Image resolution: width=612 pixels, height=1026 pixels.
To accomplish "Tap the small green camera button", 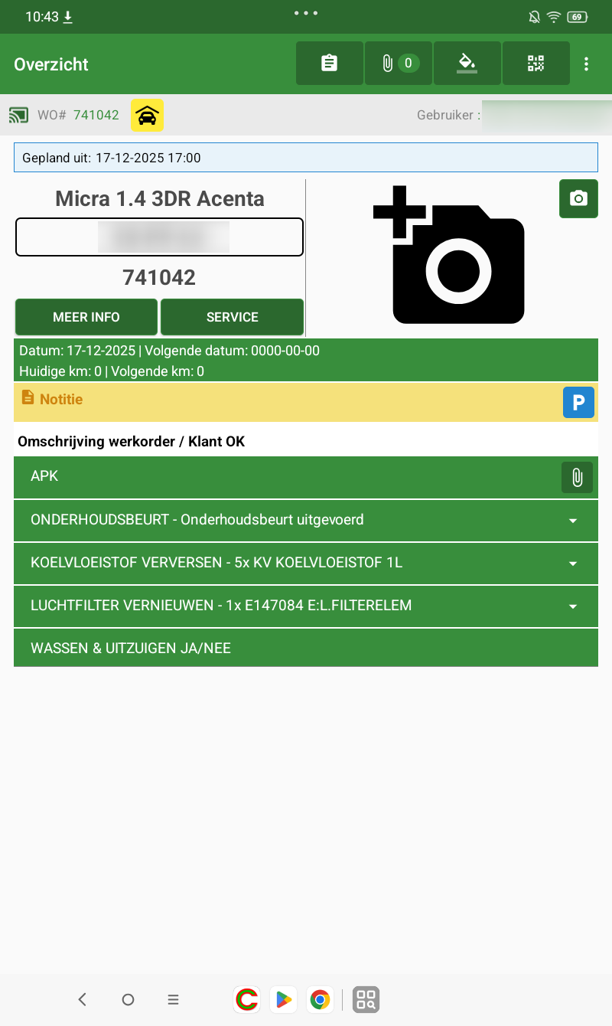I will coord(579,199).
